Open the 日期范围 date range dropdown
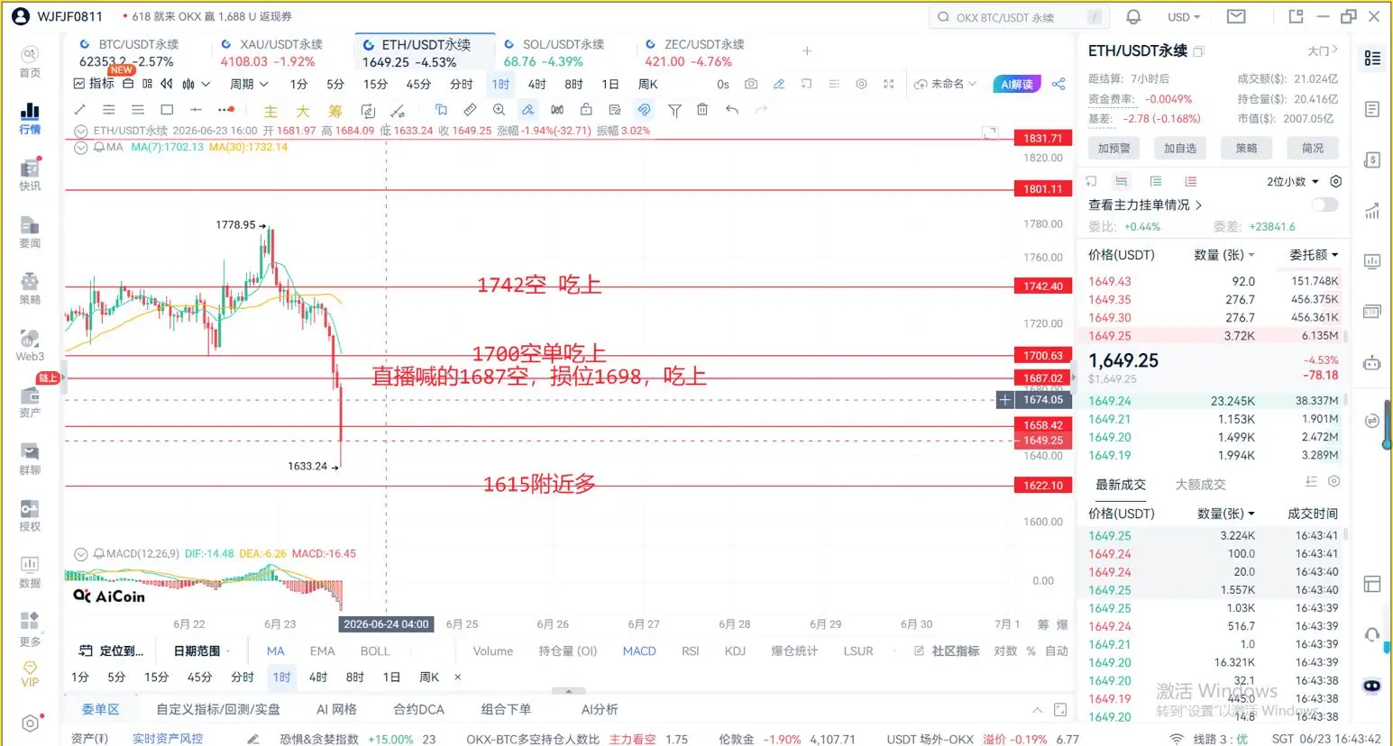The image size is (1393, 746). click(202, 650)
